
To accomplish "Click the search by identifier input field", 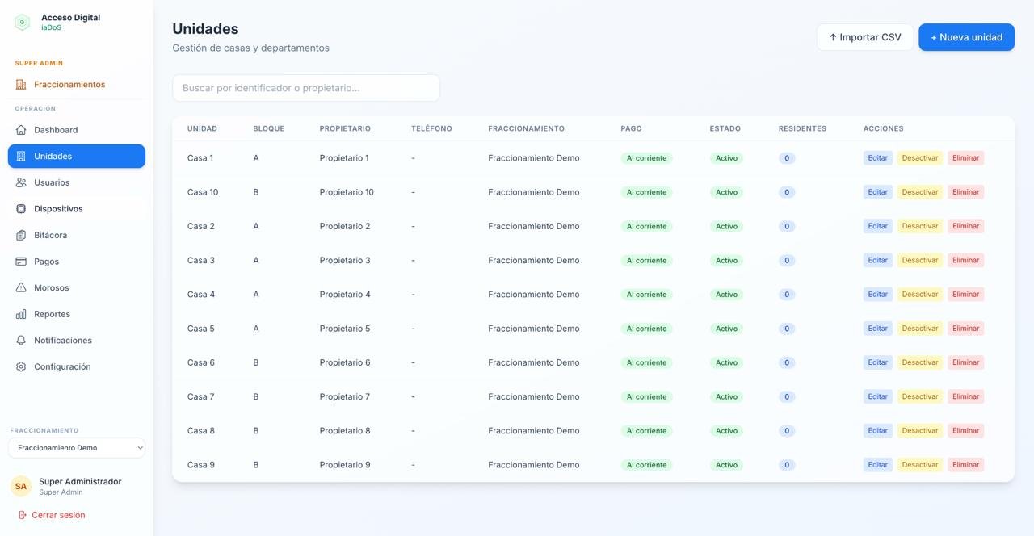I will (305, 88).
